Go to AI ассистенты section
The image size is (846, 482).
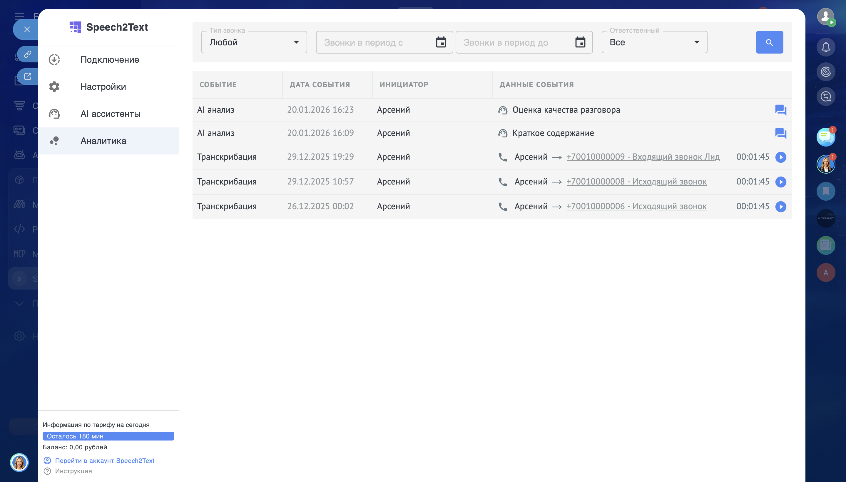pos(110,114)
